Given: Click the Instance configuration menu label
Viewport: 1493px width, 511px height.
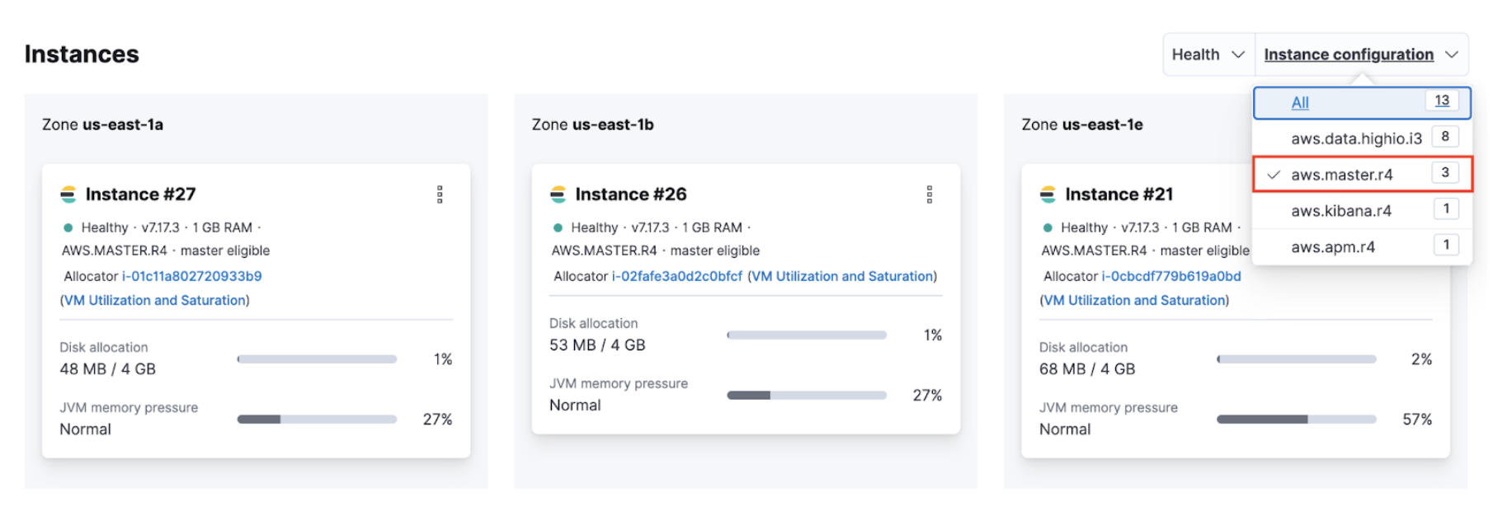Looking at the screenshot, I should coord(1350,54).
